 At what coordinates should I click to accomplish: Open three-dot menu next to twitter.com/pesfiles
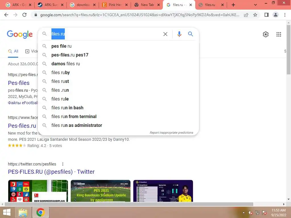pos(63,164)
